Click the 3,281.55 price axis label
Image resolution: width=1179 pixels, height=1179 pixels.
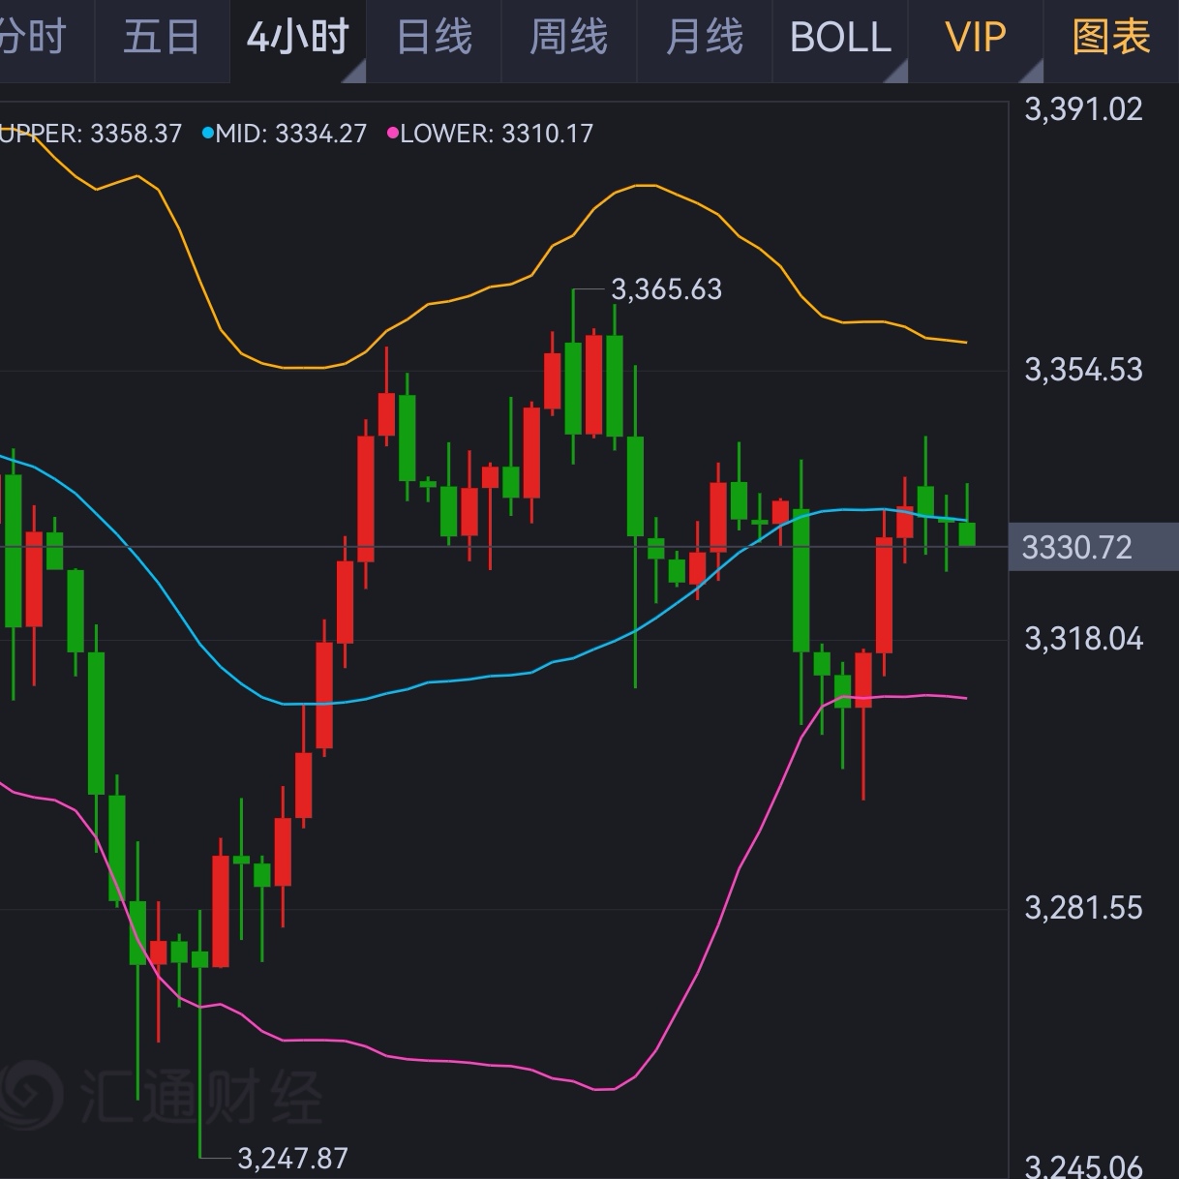pyautogui.click(x=1083, y=908)
